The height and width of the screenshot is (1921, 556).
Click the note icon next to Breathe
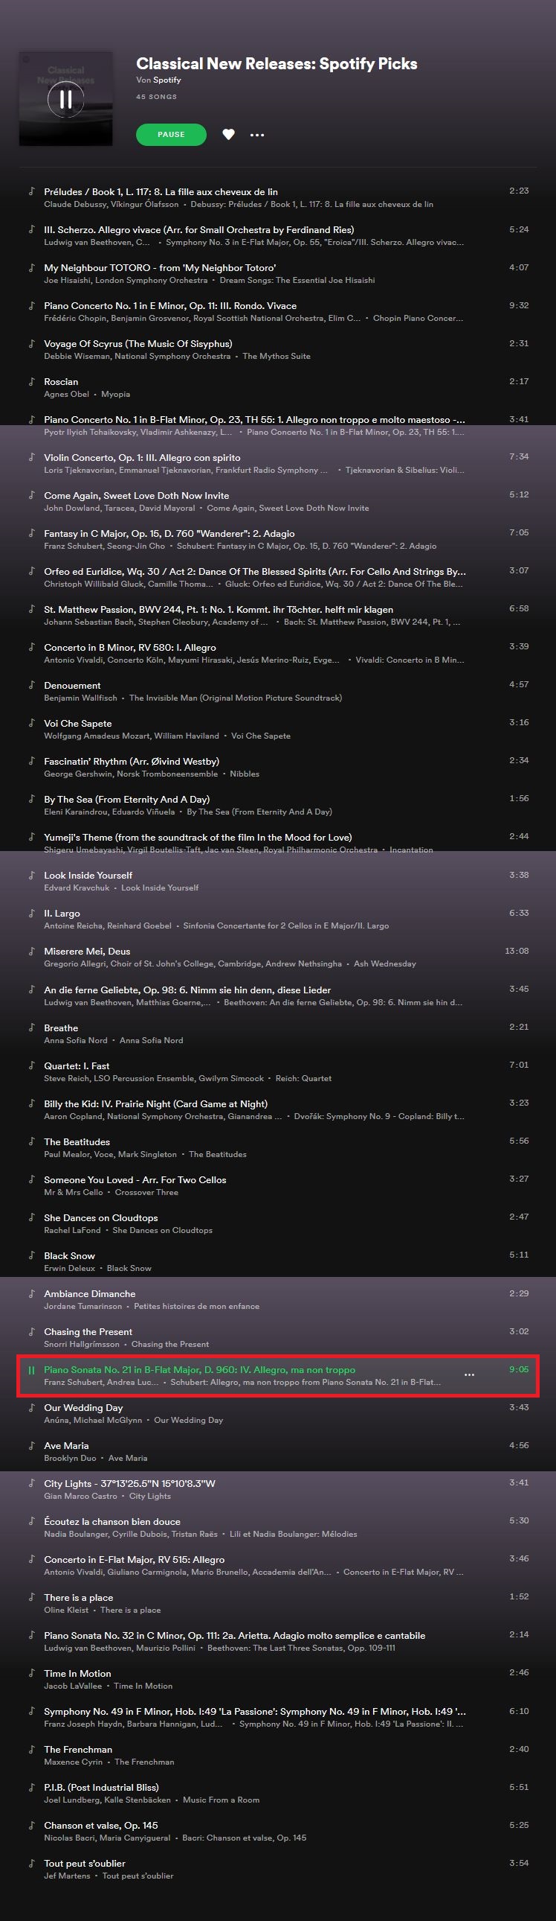tap(31, 1027)
